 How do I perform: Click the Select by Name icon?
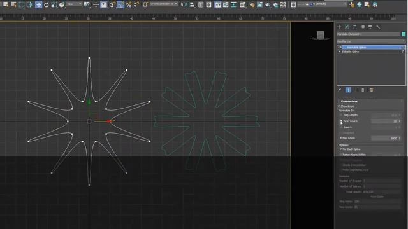pos(13,4)
